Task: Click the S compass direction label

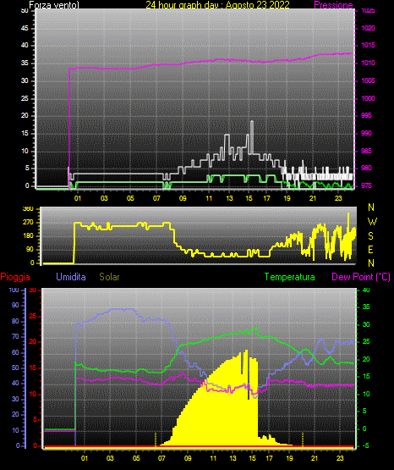Action: (x=370, y=236)
